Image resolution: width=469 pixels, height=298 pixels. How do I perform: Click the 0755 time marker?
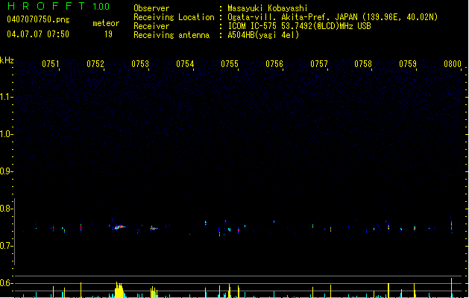(230, 64)
